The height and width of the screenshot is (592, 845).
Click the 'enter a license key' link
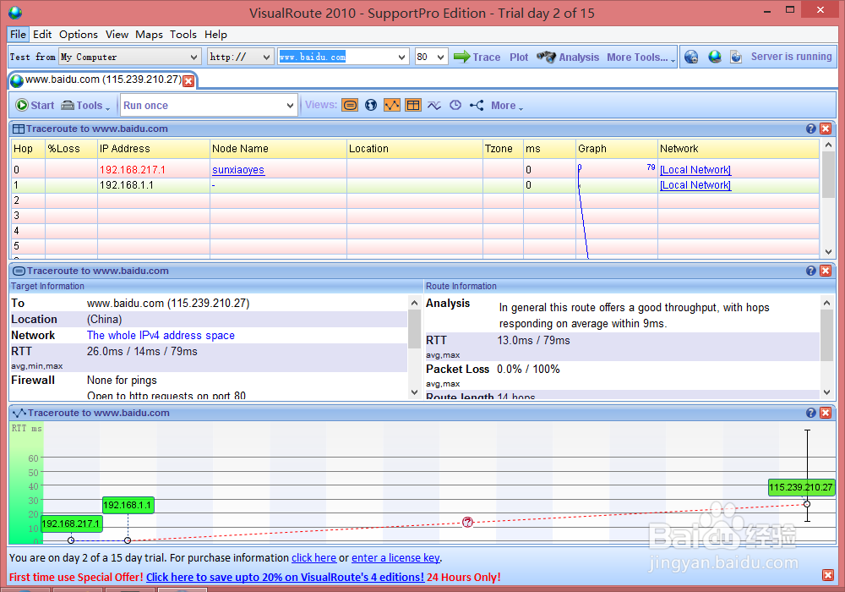(395, 558)
